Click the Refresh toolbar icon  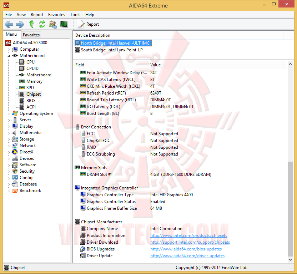(x=42, y=24)
